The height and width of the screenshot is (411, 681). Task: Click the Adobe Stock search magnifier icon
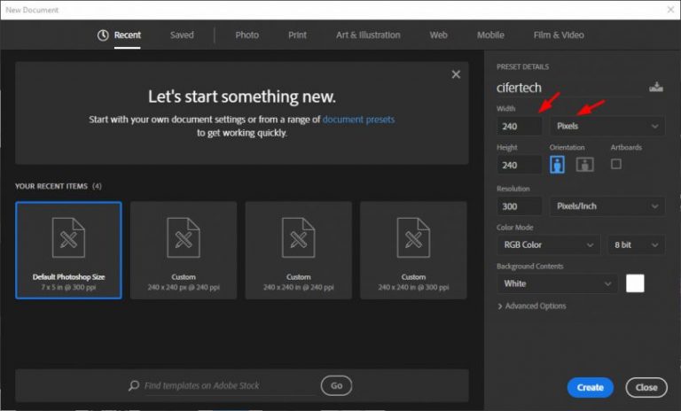coord(134,386)
